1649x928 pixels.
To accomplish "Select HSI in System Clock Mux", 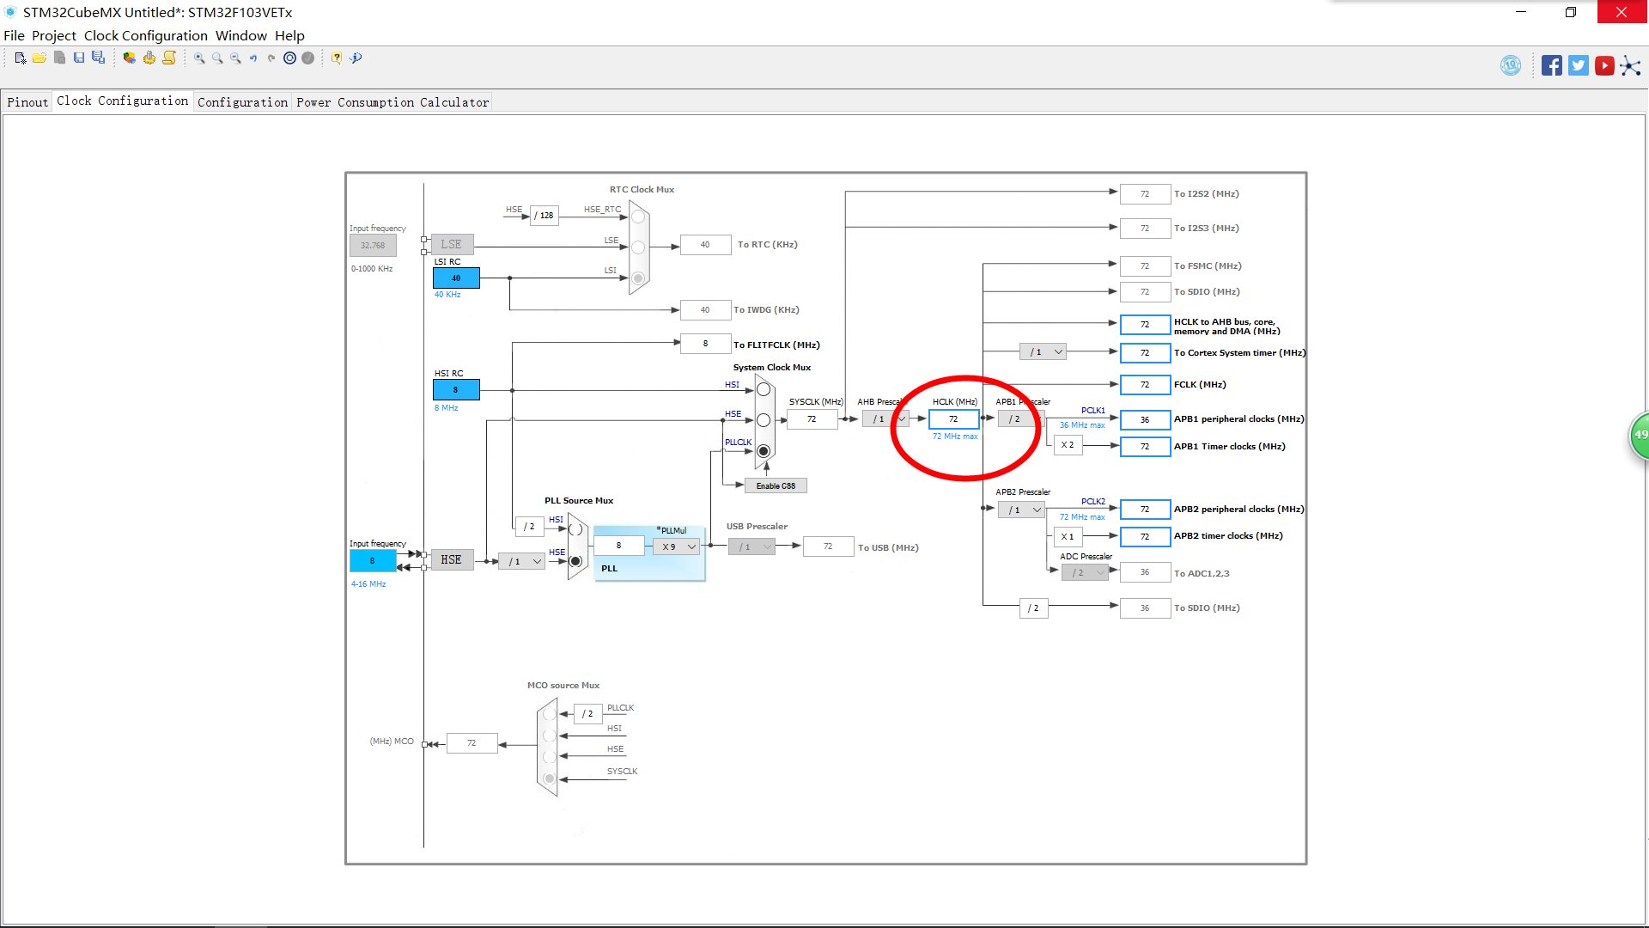I will click(764, 390).
